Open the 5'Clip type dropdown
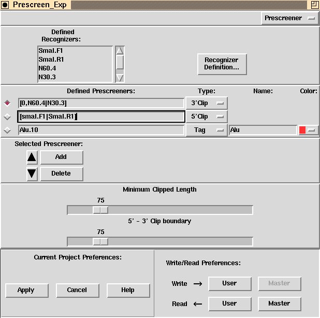 click(x=206, y=117)
